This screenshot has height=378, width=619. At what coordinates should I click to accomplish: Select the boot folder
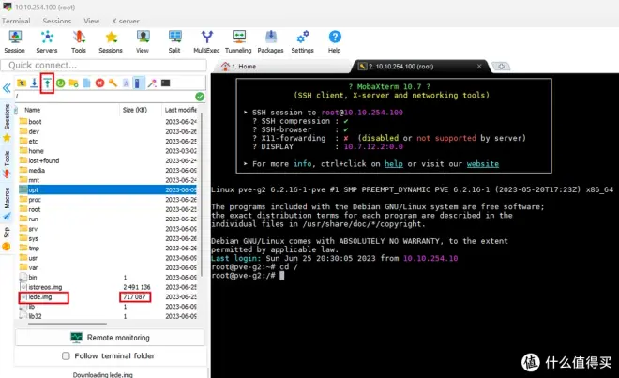point(107,122)
